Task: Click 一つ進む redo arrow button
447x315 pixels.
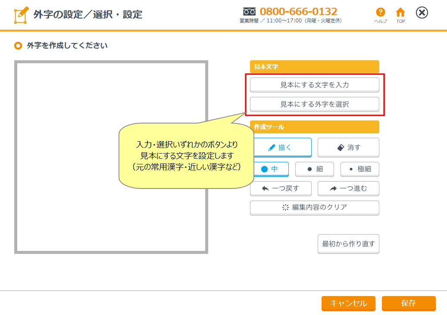Action: click(x=348, y=188)
